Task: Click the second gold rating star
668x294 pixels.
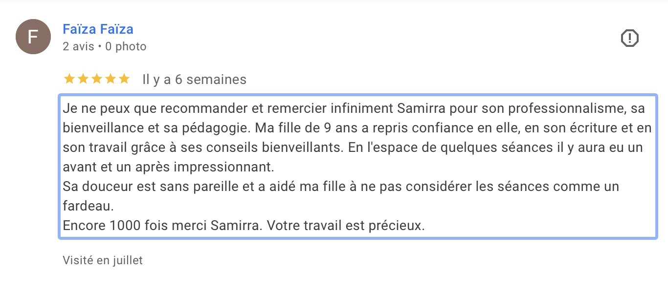Action: click(x=83, y=79)
